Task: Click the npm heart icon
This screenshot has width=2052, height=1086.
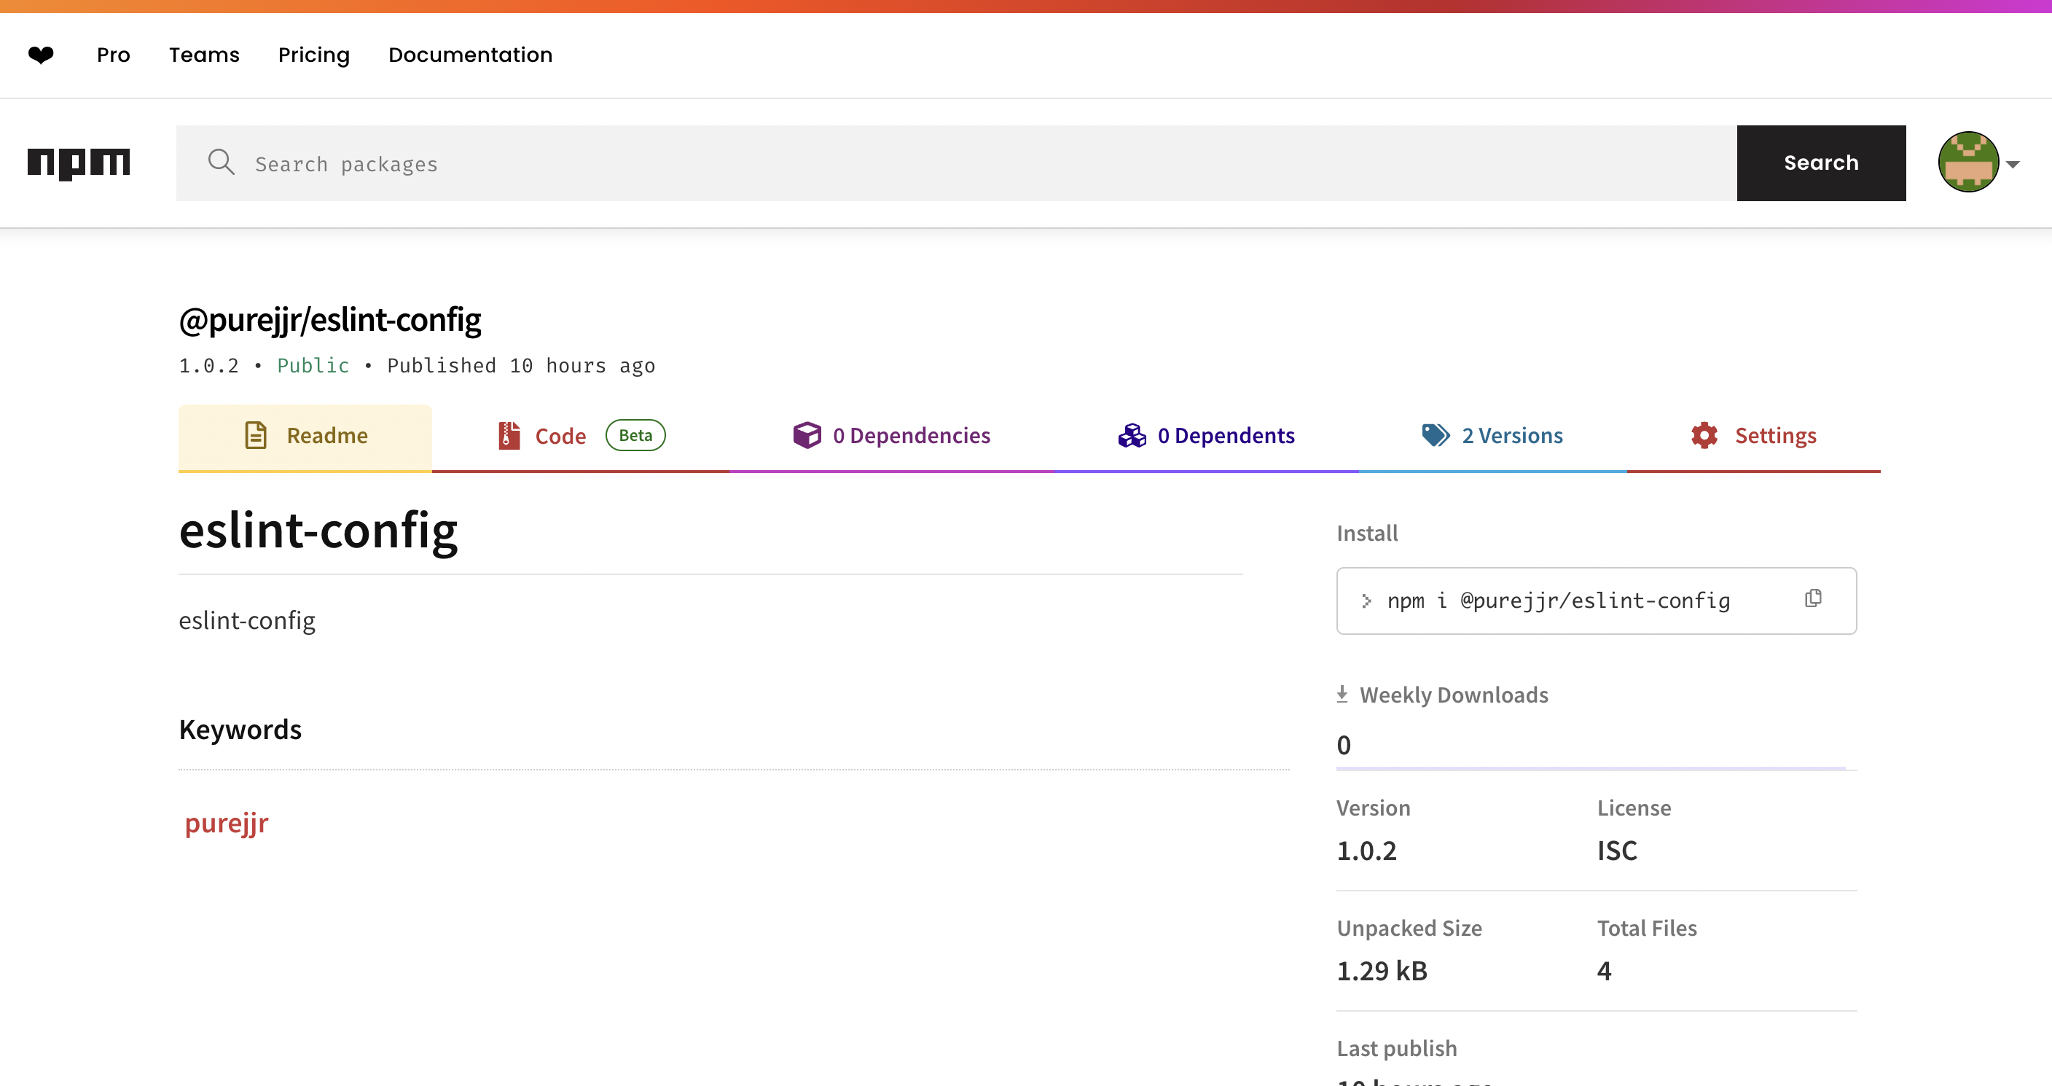Action: coord(41,54)
